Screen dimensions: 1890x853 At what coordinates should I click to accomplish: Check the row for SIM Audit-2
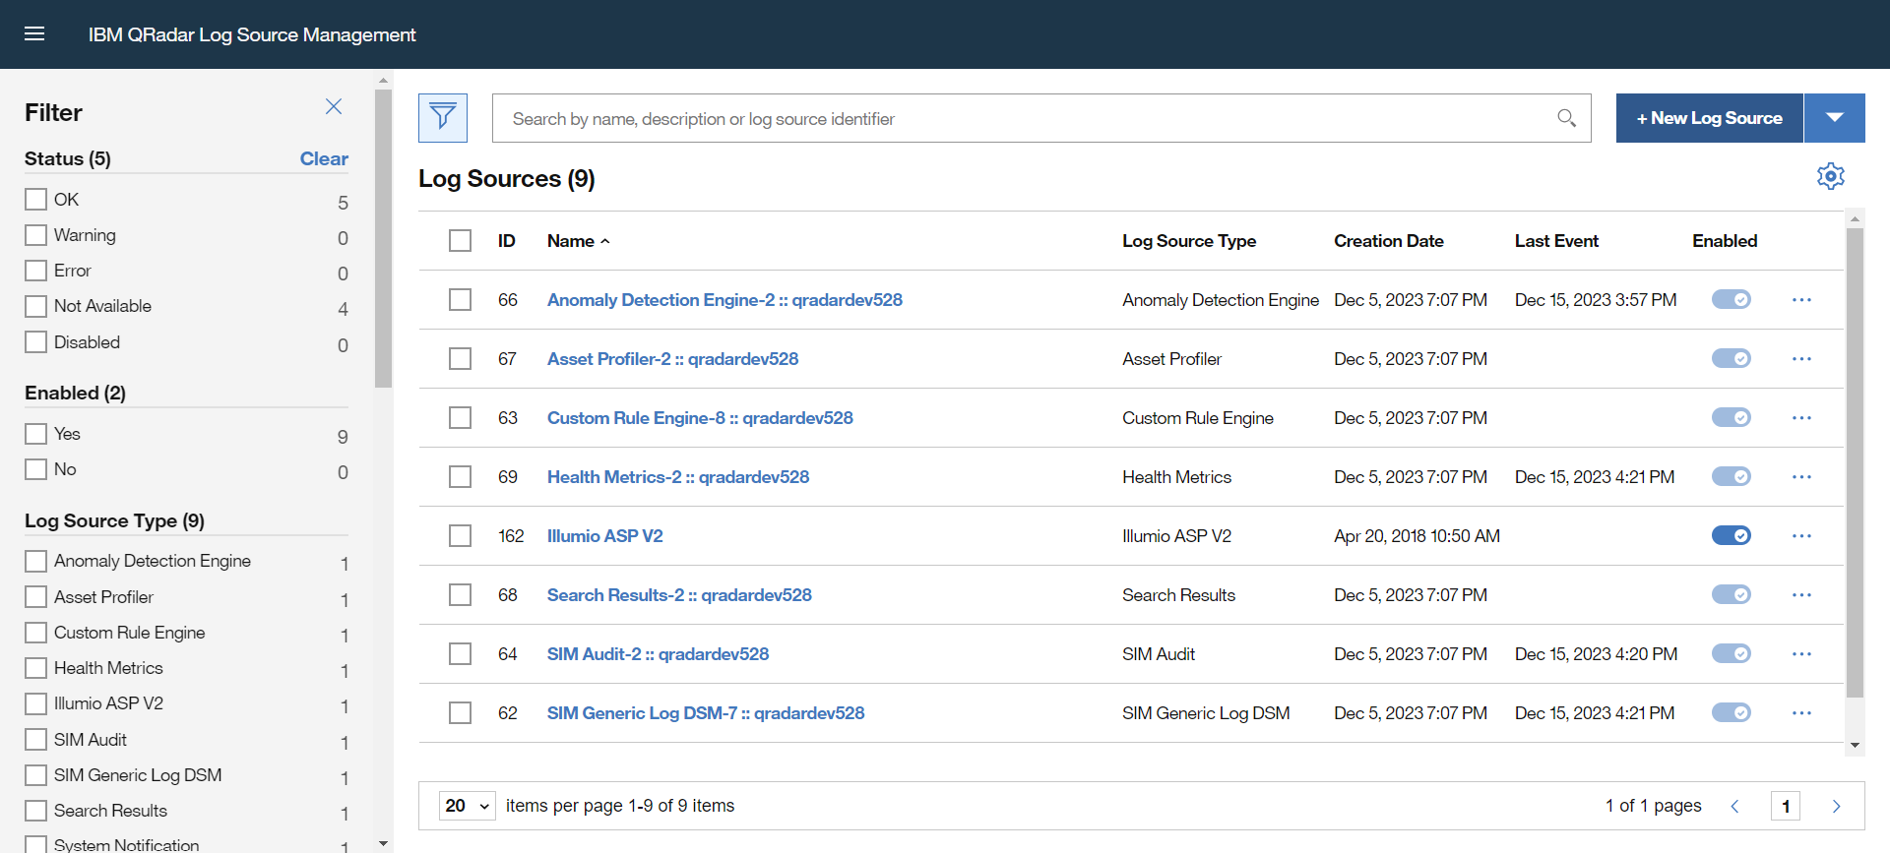(x=460, y=654)
